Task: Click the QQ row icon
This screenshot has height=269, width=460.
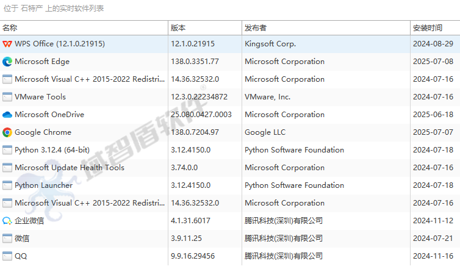Action: click(7, 256)
